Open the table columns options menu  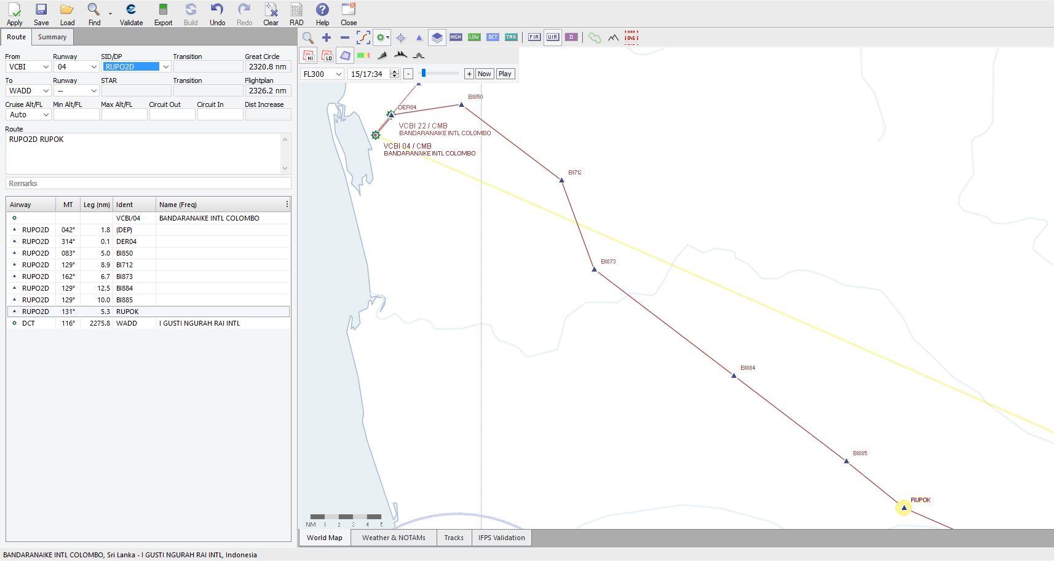click(287, 204)
